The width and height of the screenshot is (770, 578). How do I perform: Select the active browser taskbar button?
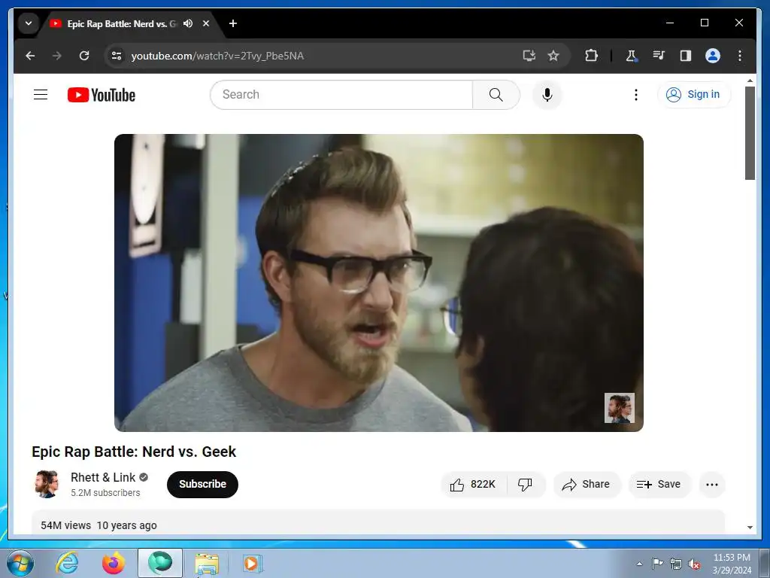(x=160, y=563)
